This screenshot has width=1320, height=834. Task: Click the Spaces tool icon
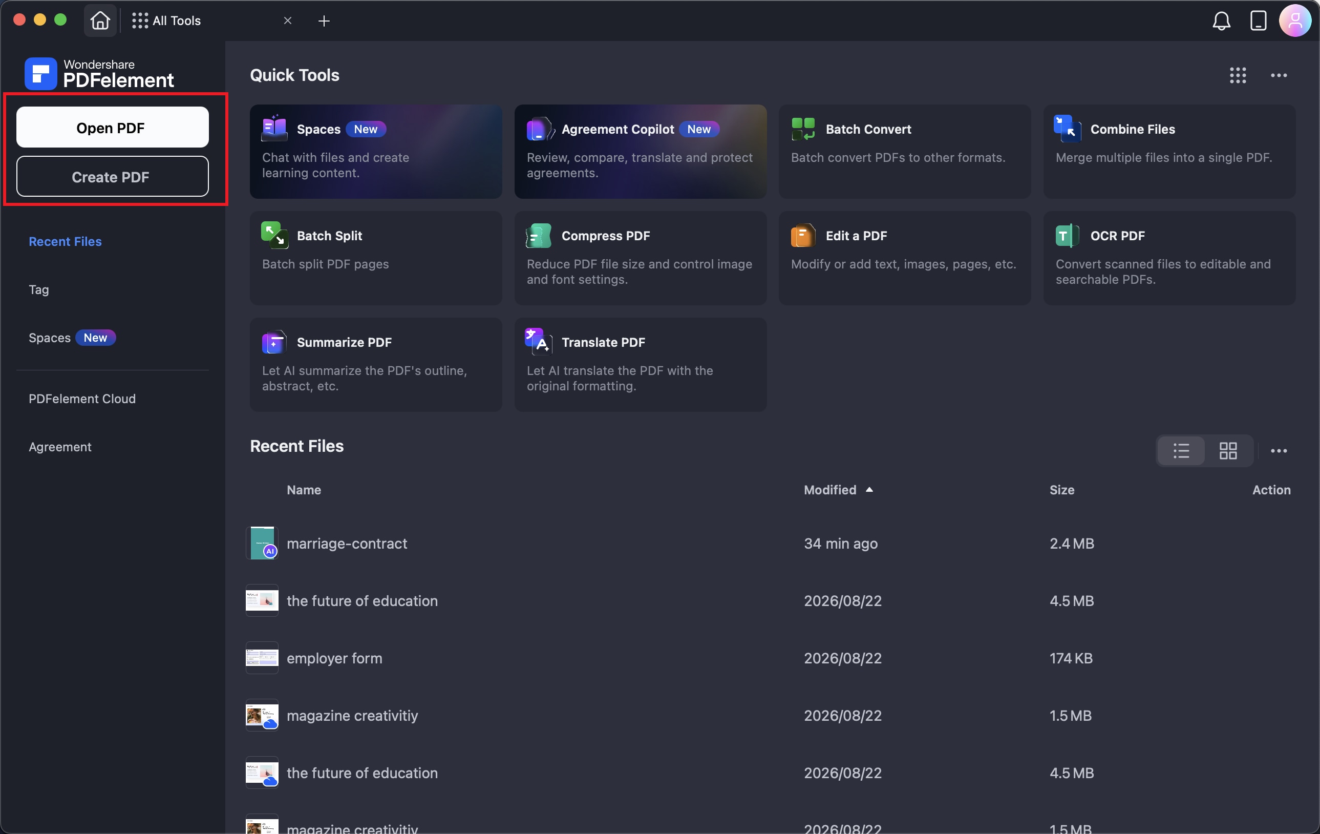pyautogui.click(x=274, y=128)
